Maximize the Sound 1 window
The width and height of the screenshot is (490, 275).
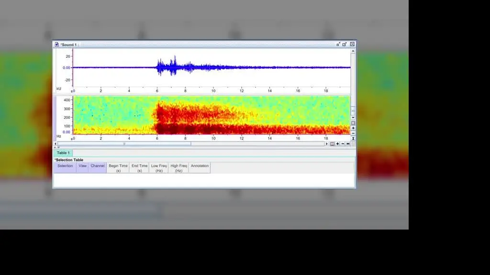point(345,44)
